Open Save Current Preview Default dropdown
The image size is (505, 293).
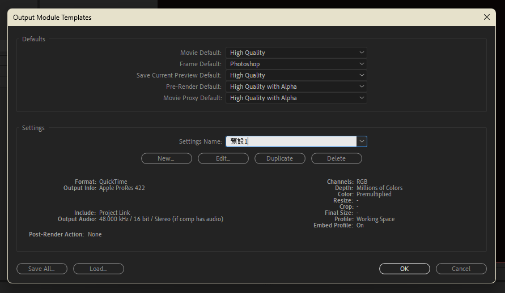tap(296, 75)
